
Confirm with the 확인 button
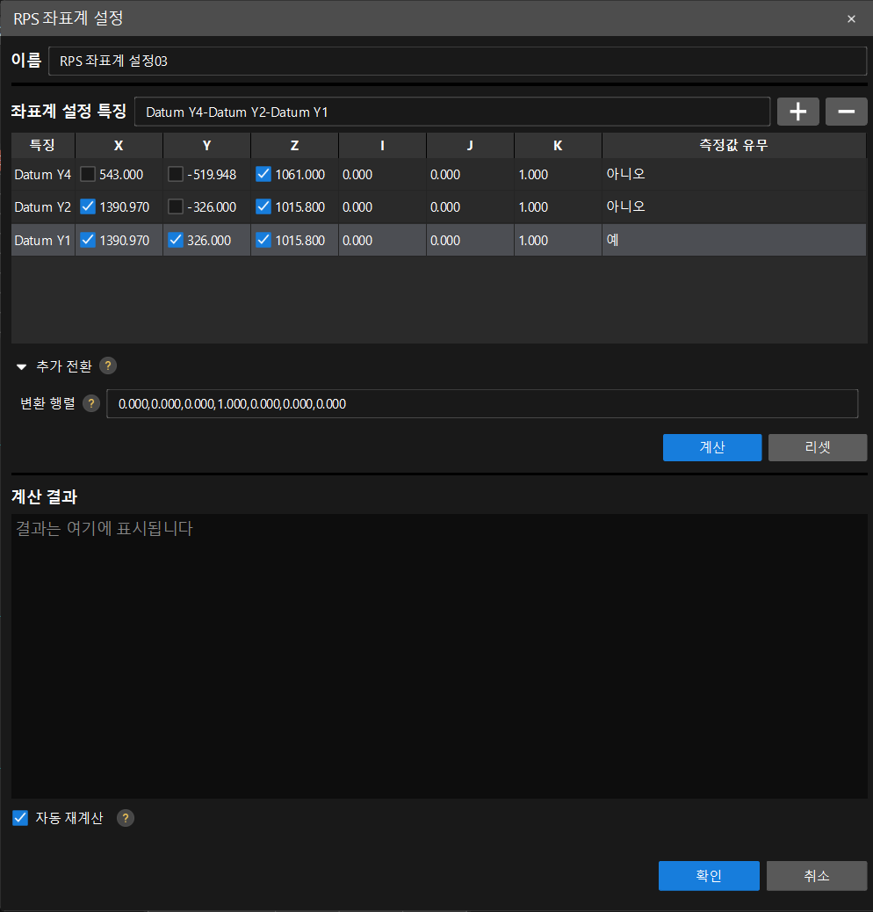click(709, 875)
